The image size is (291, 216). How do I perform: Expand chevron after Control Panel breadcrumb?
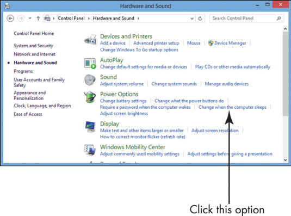pyautogui.click(x=89, y=18)
